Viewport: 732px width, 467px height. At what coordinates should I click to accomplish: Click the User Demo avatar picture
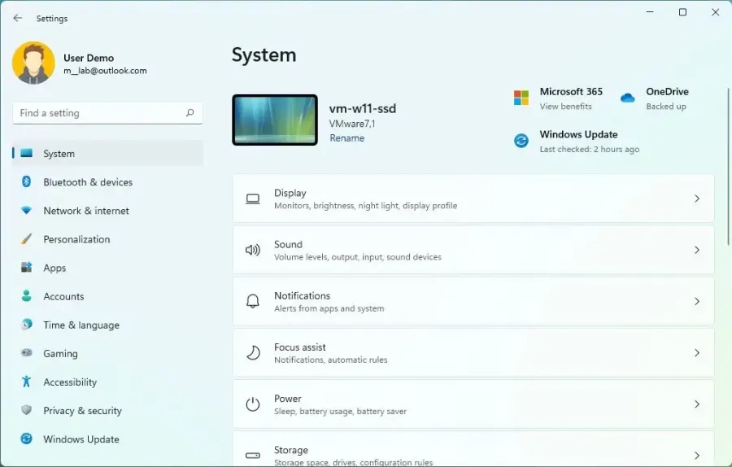pyautogui.click(x=33, y=63)
